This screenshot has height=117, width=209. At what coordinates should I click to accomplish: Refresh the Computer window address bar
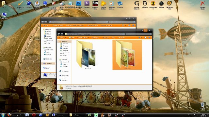tap(107, 22)
